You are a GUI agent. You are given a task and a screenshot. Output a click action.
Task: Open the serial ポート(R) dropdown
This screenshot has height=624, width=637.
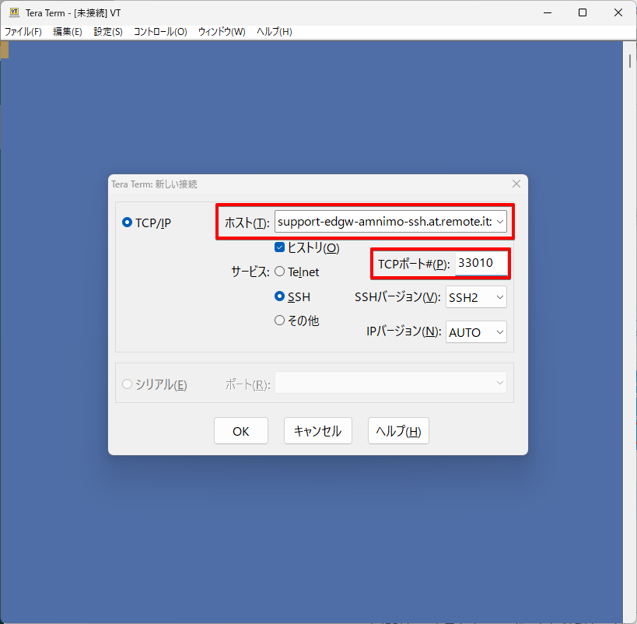pos(390,383)
